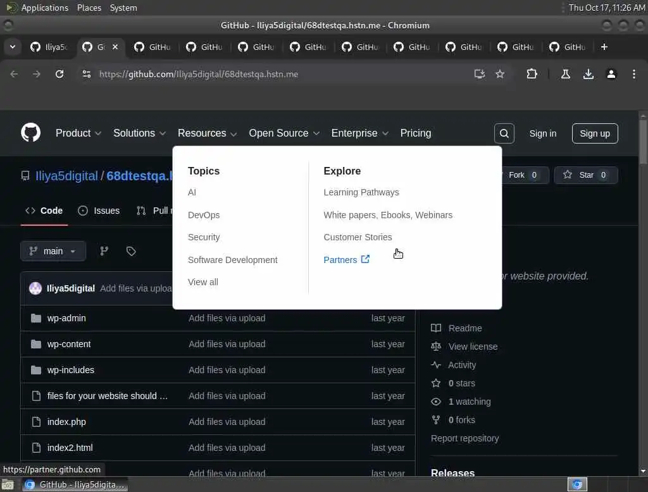This screenshot has width=648, height=492.
Task: Open the index2.html file
Action: (x=70, y=447)
